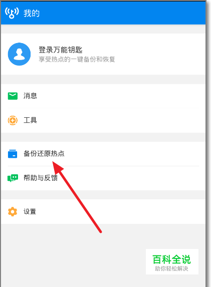Click 登录万能钥匙 login link
Viewport: 211px width, 287px height.
[61, 50]
